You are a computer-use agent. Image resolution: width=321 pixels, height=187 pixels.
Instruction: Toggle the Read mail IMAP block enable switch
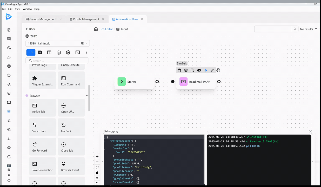click(x=199, y=70)
